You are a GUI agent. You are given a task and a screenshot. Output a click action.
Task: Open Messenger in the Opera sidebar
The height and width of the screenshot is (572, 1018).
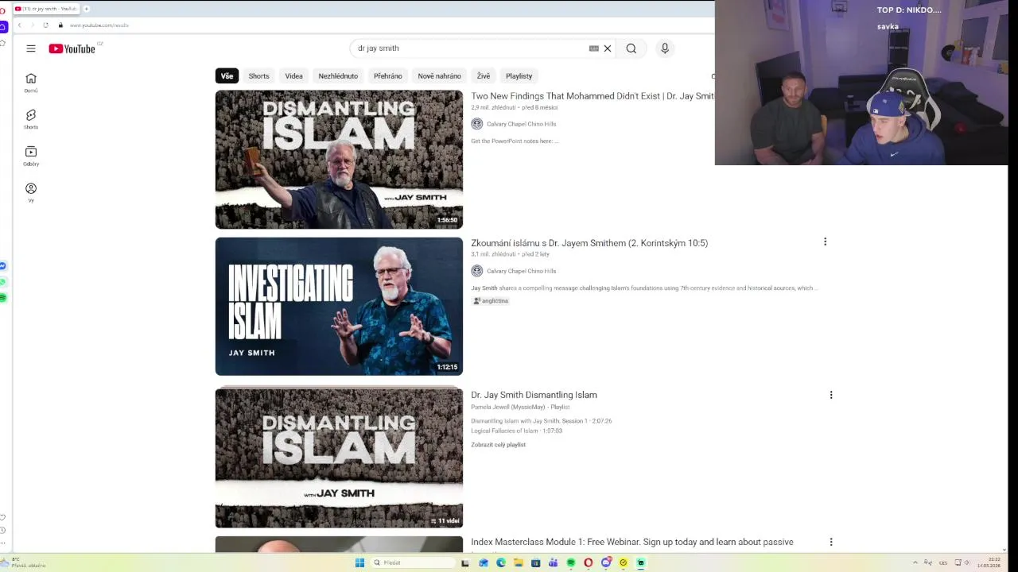tap(3, 266)
